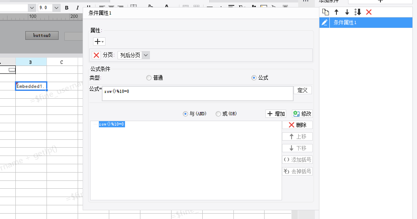Open the 列后分页 dropdown
Viewport: 417px width, 219px height.
[x=134, y=55]
